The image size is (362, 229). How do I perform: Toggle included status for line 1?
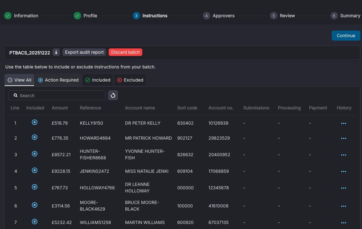[35, 122]
